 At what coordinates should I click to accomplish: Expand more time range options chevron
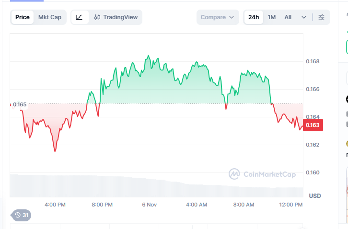click(304, 17)
